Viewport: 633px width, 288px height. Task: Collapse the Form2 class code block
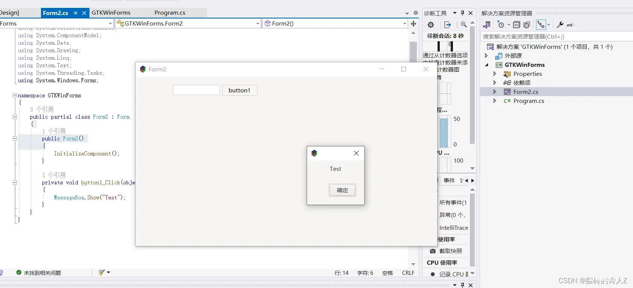(x=15, y=117)
